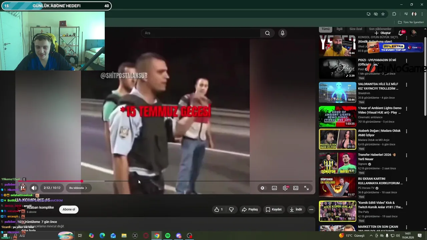This screenshot has height=240, width=427.
Task: Open POIZI - UYUYAMADIN Dİ Mİ video title
Action: (x=377, y=62)
